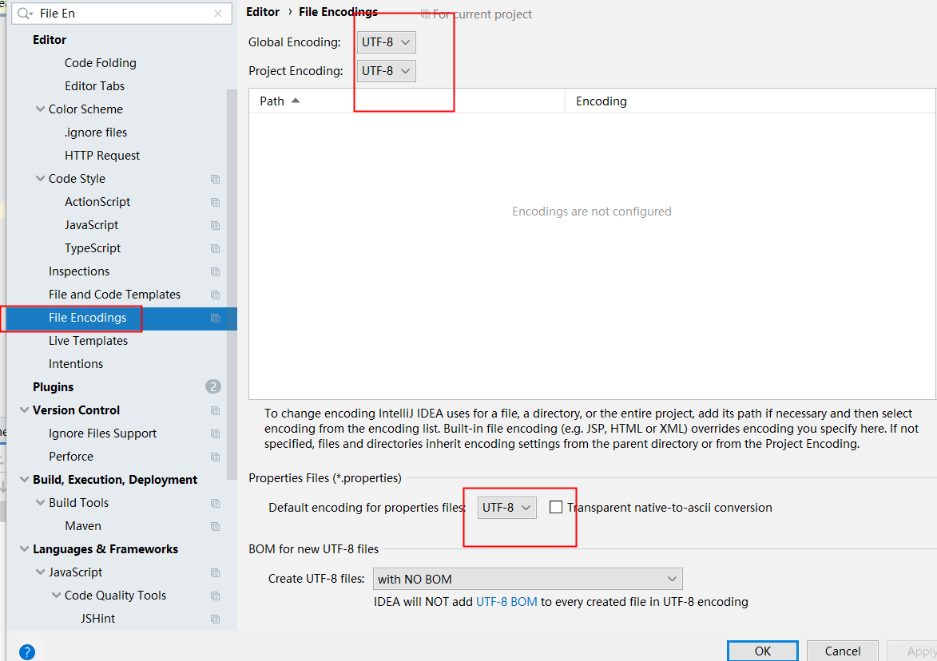Collapse the Version Control tree node
937x661 pixels.
pyautogui.click(x=25, y=410)
